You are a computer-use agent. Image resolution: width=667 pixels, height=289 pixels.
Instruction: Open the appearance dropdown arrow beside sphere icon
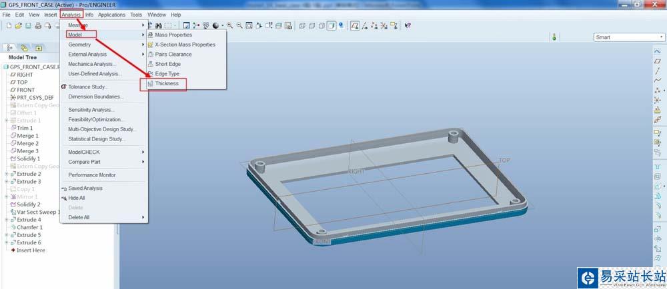tap(223, 25)
